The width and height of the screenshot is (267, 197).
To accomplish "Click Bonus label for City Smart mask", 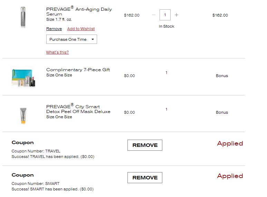I will [x=222, y=112].
